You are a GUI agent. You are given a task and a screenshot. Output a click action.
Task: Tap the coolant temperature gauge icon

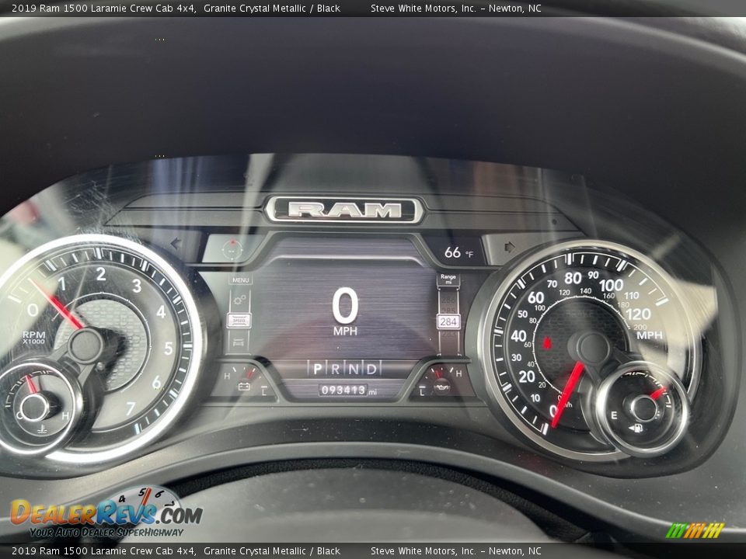(42, 429)
